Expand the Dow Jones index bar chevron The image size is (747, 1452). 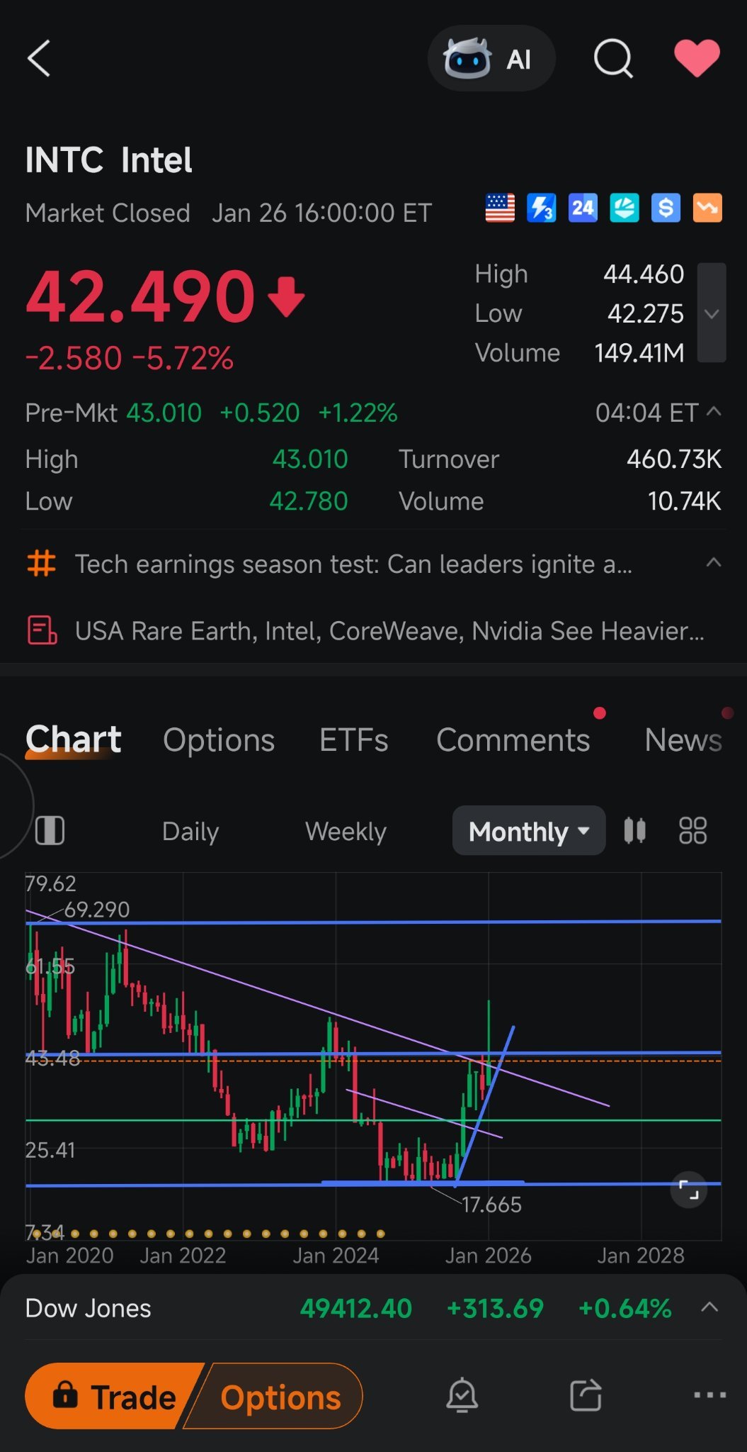[x=709, y=1307]
